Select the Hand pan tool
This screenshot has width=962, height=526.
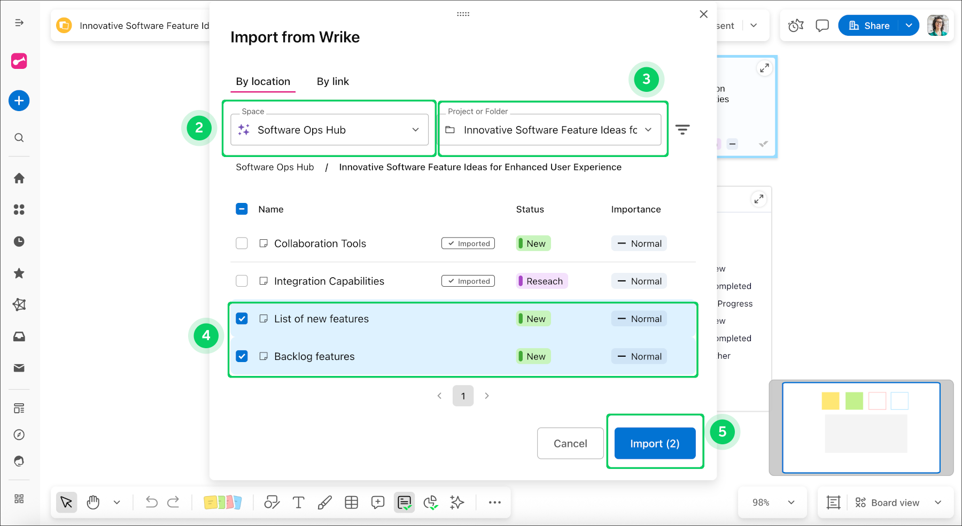[93, 502]
